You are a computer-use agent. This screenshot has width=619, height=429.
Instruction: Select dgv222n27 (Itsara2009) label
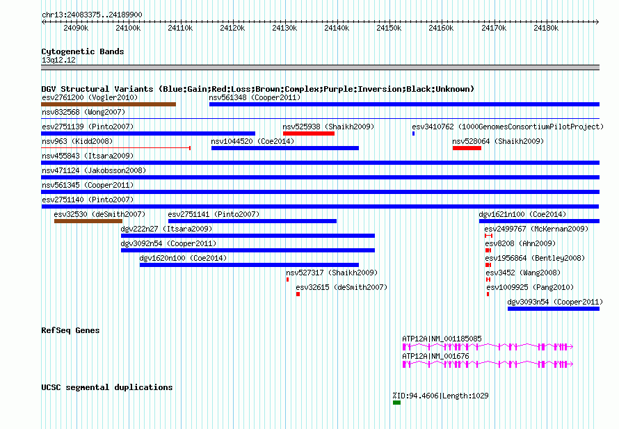click(x=166, y=229)
